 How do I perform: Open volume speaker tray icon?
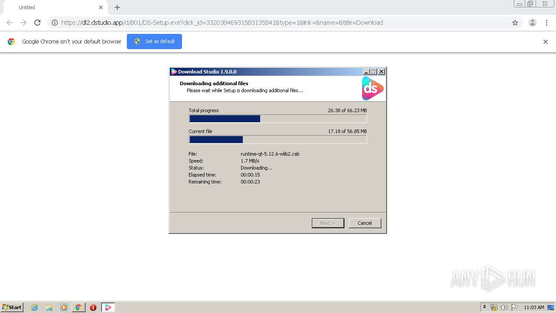[x=504, y=307]
